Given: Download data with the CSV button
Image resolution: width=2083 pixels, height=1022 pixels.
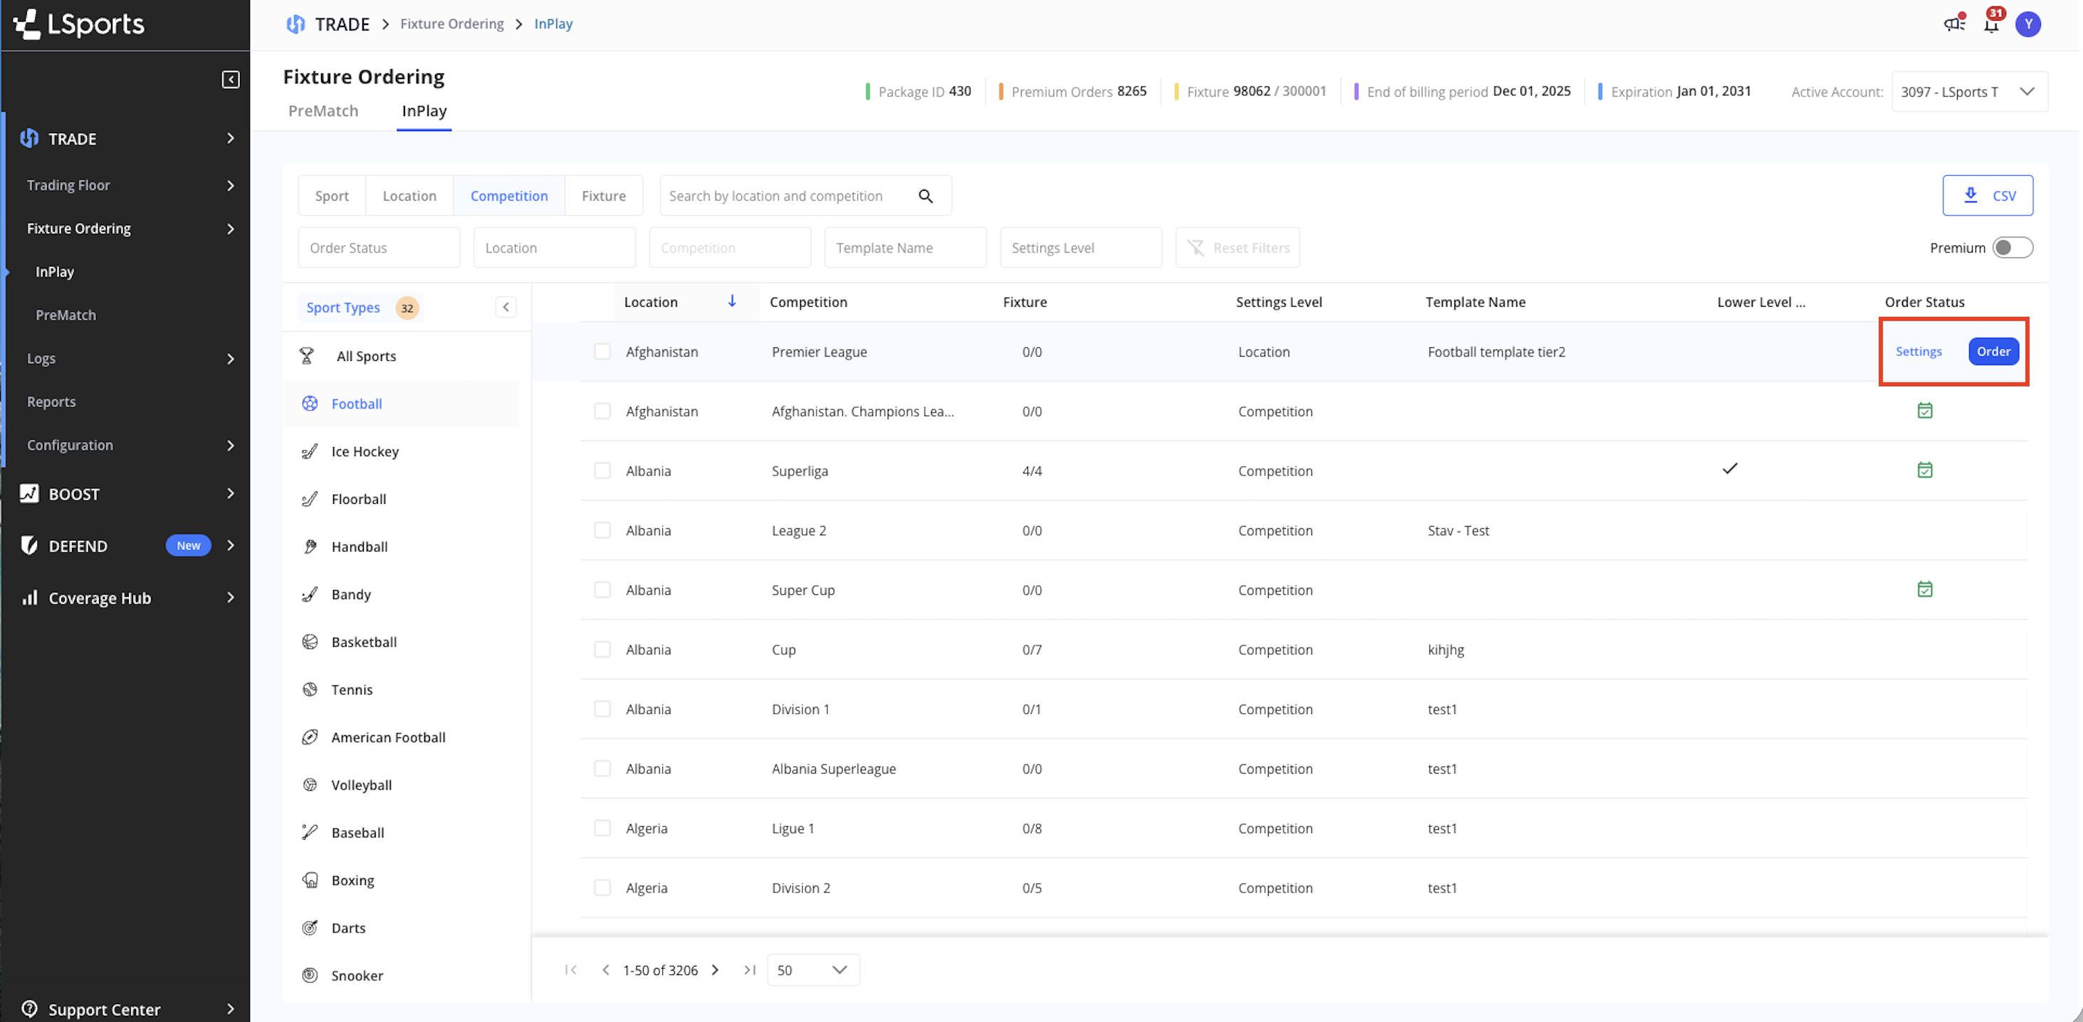Looking at the screenshot, I should (x=1987, y=196).
